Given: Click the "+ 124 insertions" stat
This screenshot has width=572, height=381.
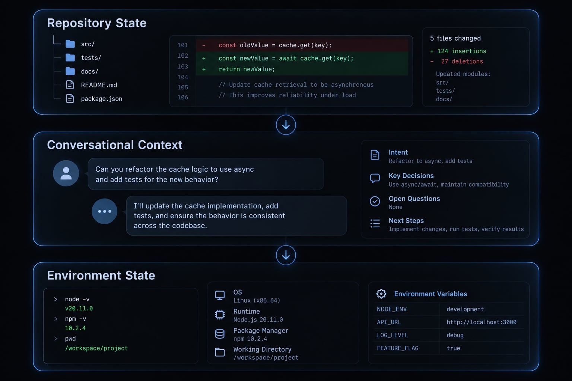Looking at the screenshot, I should [458, 51].
